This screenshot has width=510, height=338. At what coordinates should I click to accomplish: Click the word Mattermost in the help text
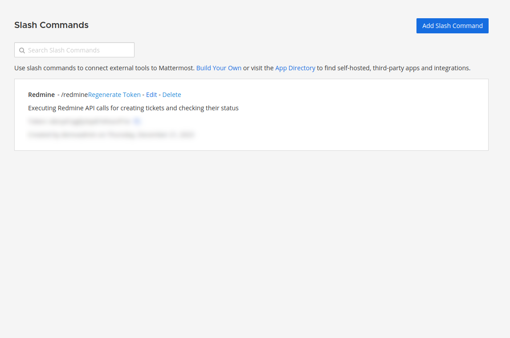[176, 68]
